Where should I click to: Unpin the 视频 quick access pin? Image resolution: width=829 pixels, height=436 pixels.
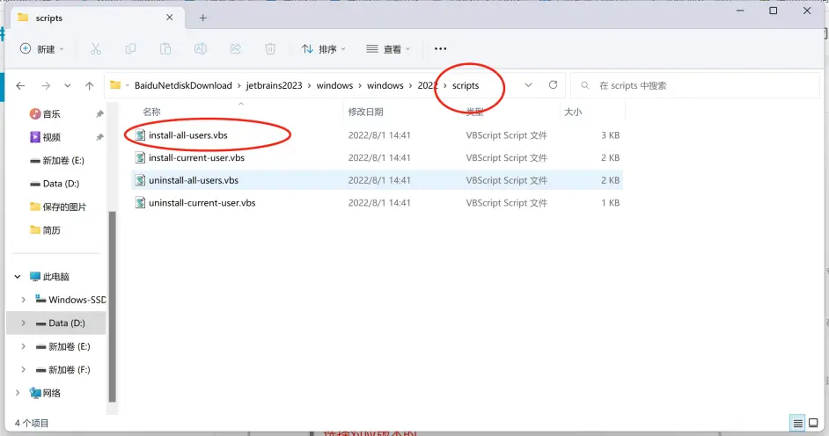pyautogui.click(x=99, y=137)
